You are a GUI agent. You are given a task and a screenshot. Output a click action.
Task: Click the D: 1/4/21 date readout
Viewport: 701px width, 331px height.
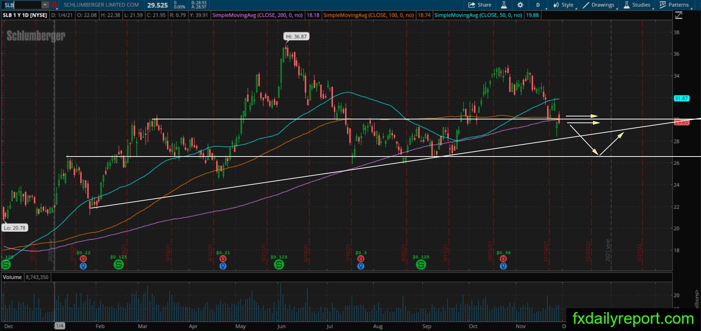pos(62,15)
